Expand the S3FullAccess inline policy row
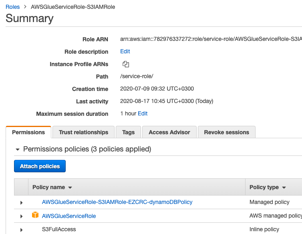Image resolution: width=302 pixels, height=234 pixels. 21,230
